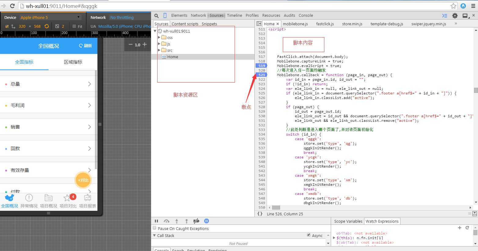Change DevTools dock side
Viewport: 478px width, 251px height.
[x=465, y=16]
